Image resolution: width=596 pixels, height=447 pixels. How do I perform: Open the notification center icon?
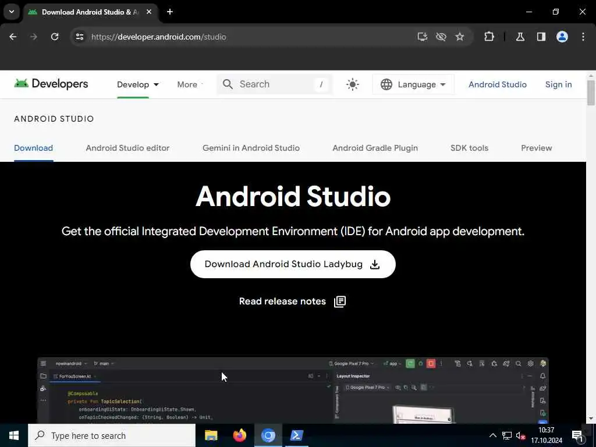(x=577, y=436)
